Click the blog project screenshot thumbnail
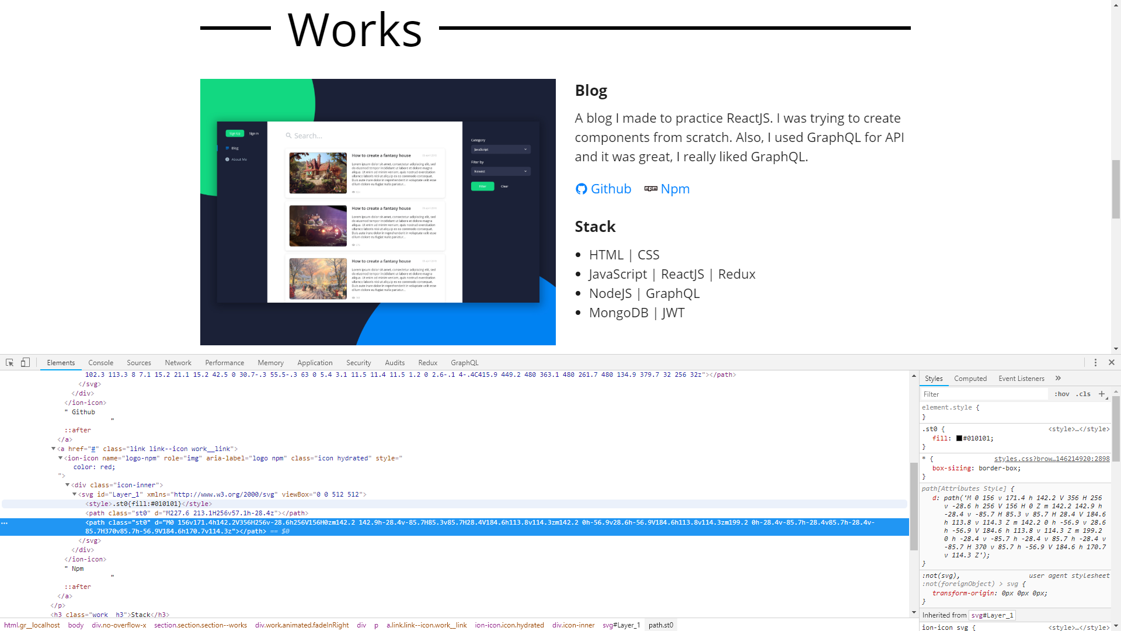The width and height of the screenshot is (1121, 631). 378,212
